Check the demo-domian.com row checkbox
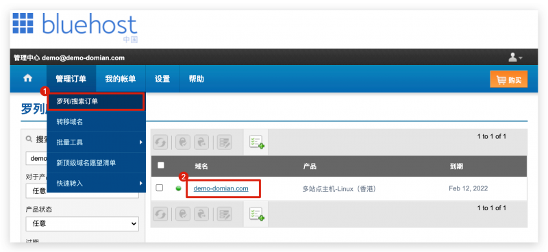Viewport: 548px width, 252px height. (x=160, y=188)
